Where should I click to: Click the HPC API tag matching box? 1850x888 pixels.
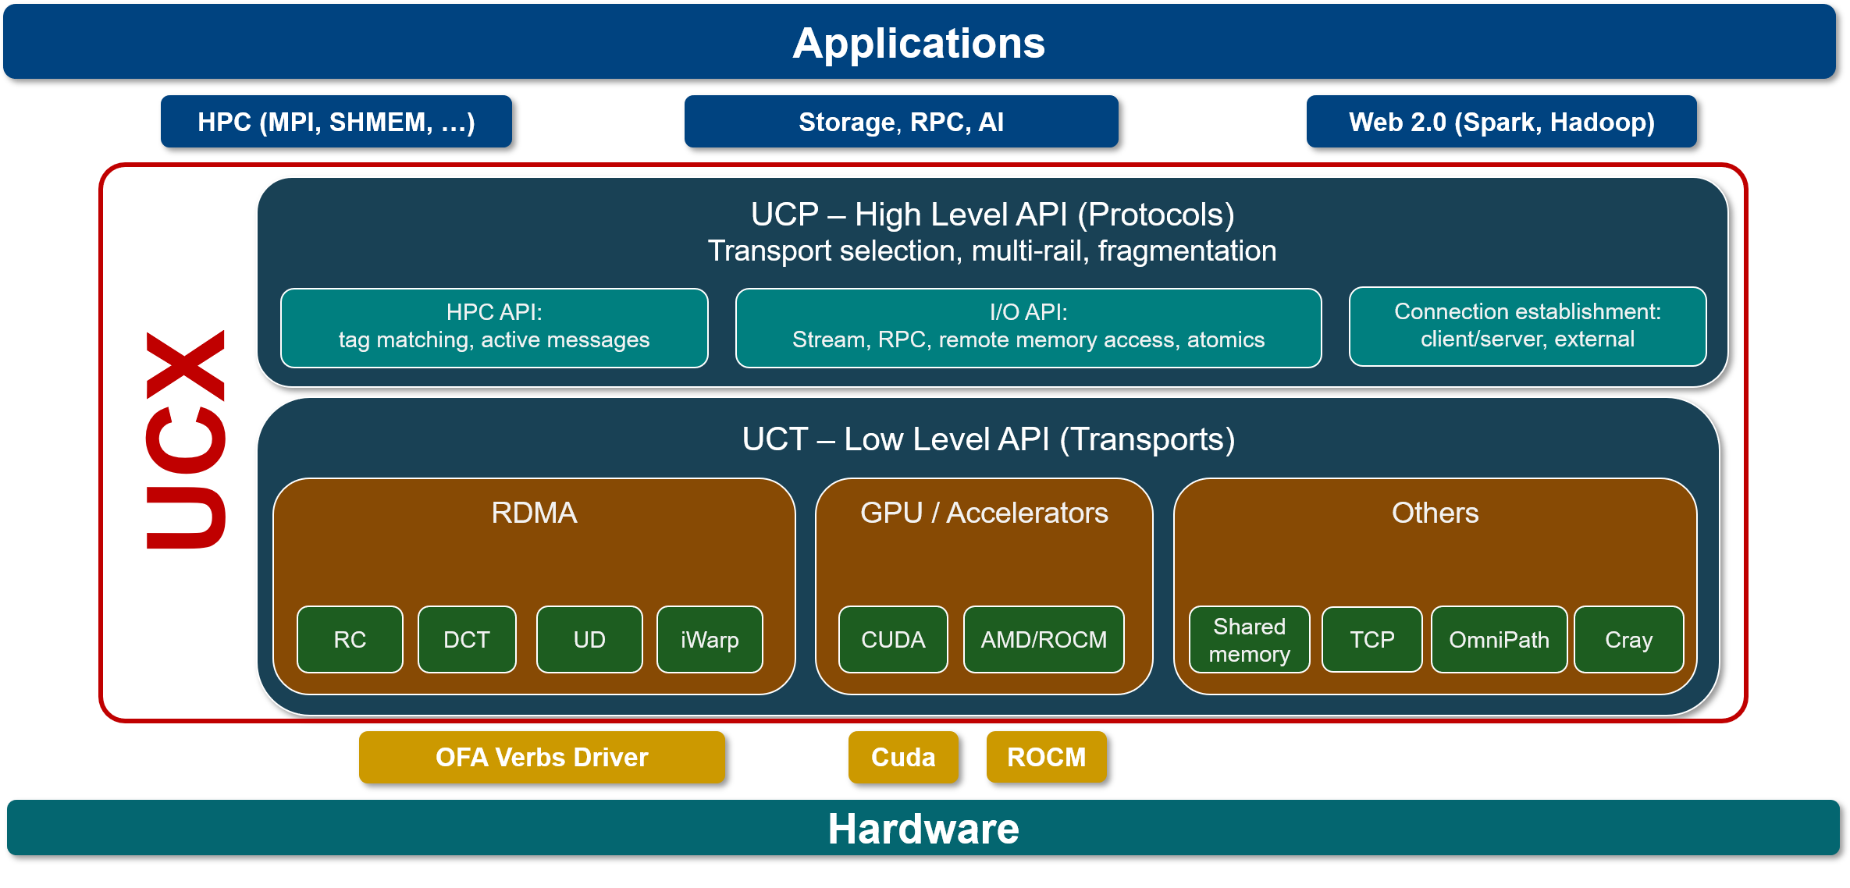493,327
